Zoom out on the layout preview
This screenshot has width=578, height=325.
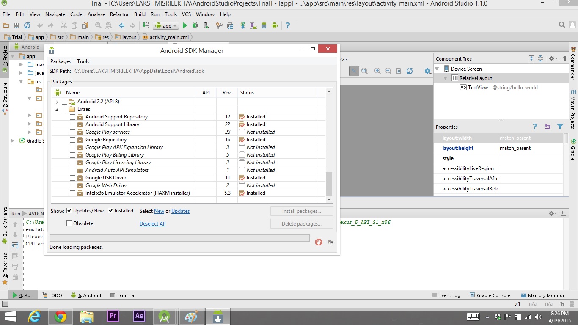pos(388,71)
